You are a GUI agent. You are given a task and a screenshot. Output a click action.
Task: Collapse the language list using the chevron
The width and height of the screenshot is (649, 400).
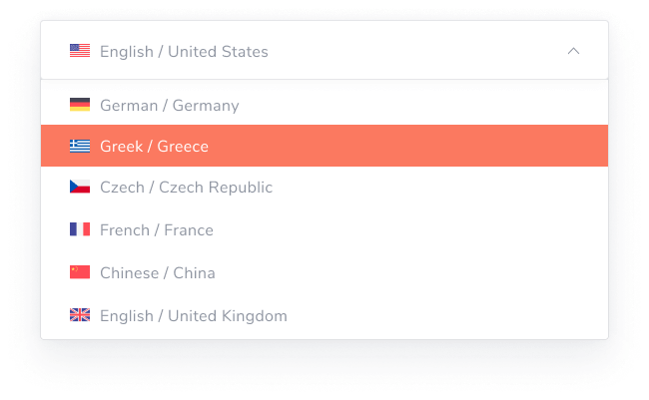coord(573,51)
